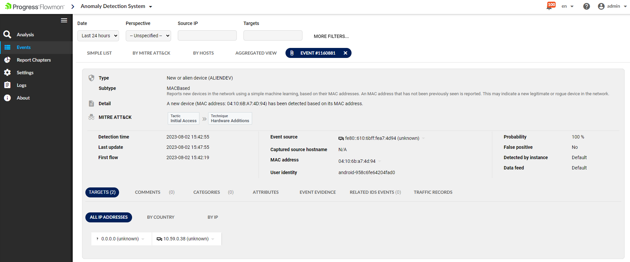Screen dimensions: 630x262
Task: Open the Traffic Records tab
Action: coord(433,192)
